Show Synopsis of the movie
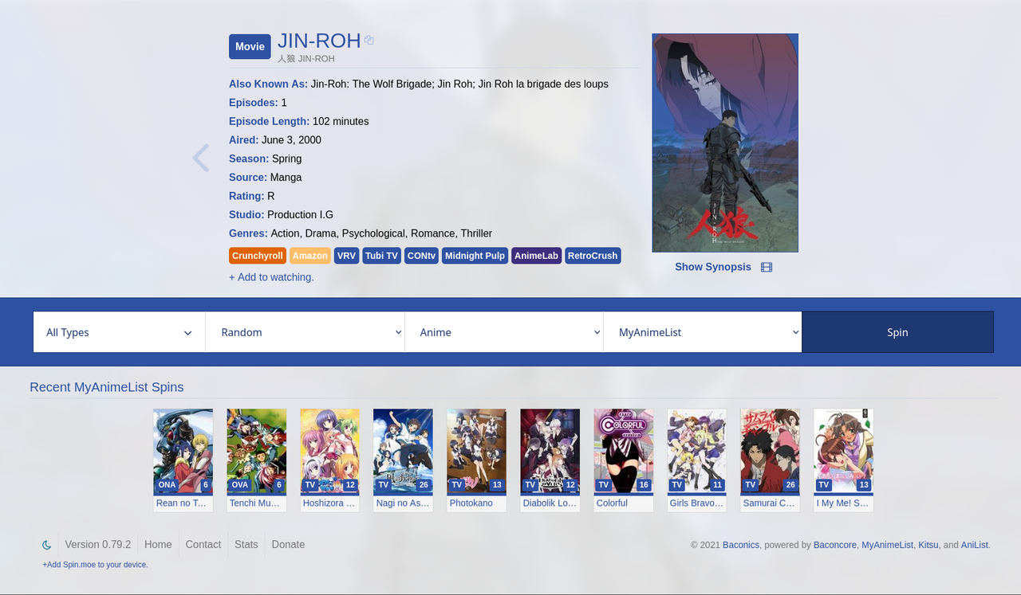Screen dimensions: 1021x595 click(713, 267)
